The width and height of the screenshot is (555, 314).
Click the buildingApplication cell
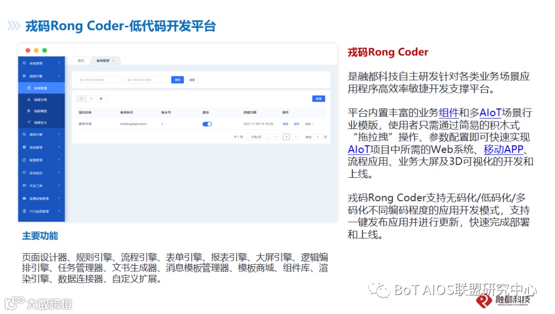click(x=134, y=124)
